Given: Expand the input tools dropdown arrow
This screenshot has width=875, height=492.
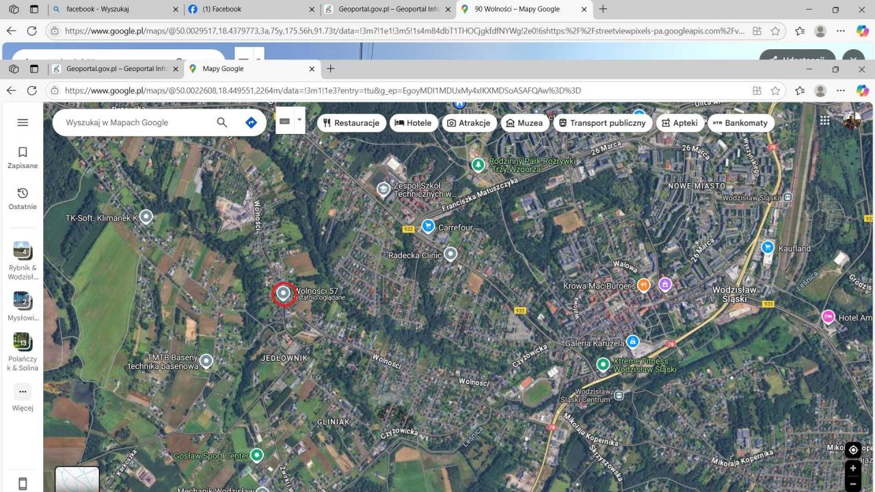Looking at the screenshot, I should pos(299,120).
